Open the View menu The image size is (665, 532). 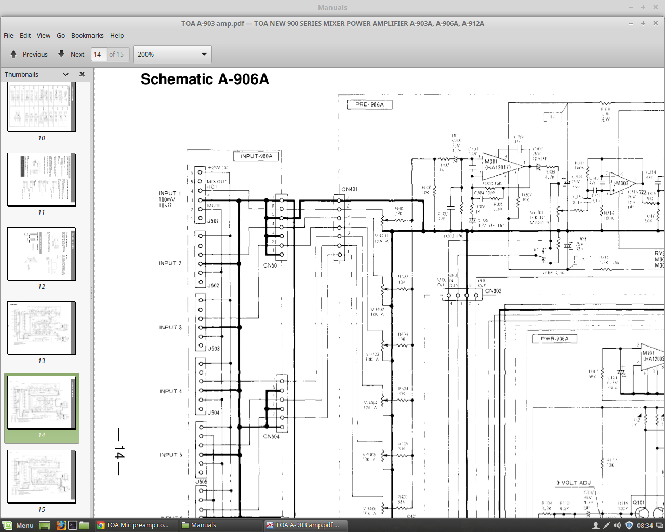(x=44, y=35)
